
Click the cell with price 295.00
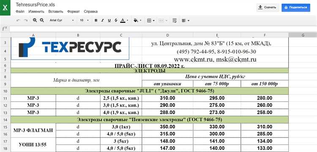[x=217, y=98]
